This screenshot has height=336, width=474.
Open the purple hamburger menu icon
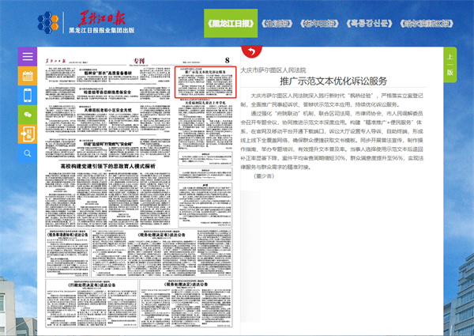(28, 57)
